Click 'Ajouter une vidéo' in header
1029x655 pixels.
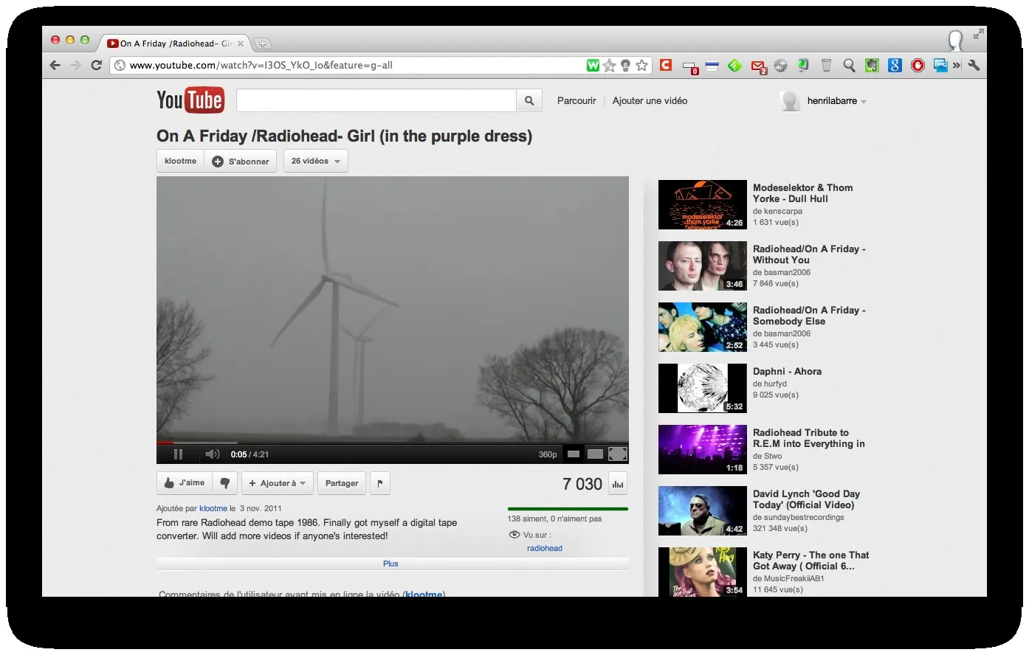pyautogui.click(x=650, y=101)
